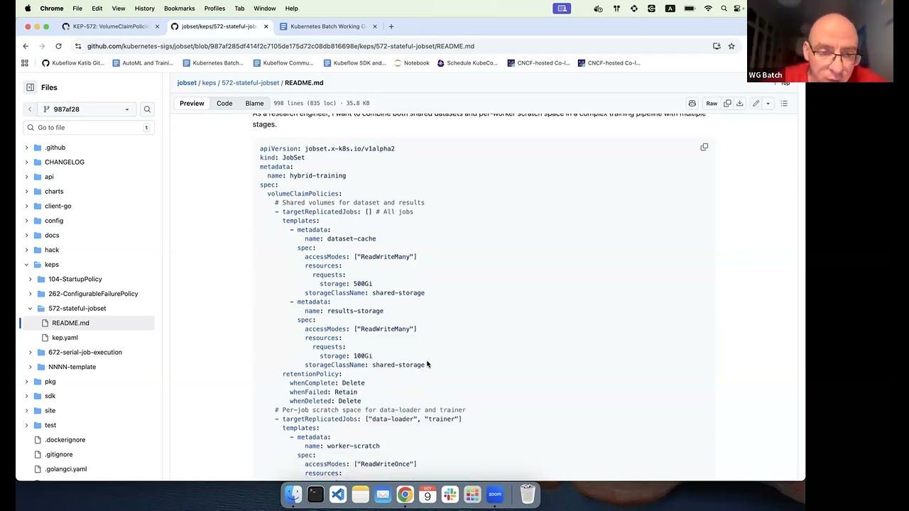Switch to Kubernetes Batch Working Group tab

[328, 26]
